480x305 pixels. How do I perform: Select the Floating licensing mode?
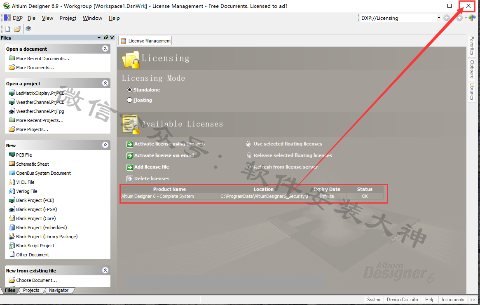pyautogui.click(x=129, y=100)
